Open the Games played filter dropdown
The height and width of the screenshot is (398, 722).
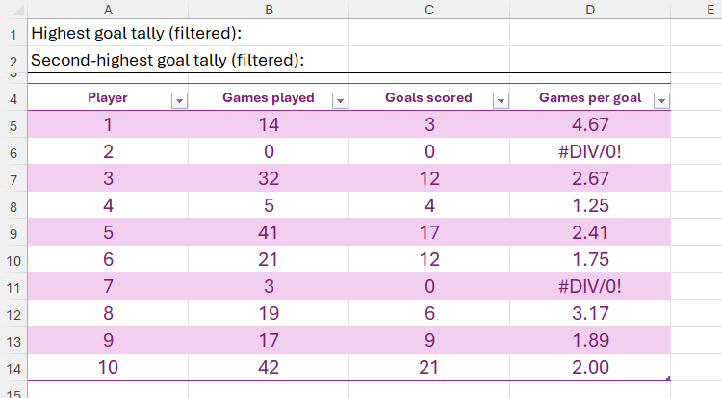click(340, 100)
